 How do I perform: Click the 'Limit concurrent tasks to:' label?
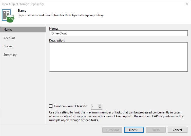71,106
